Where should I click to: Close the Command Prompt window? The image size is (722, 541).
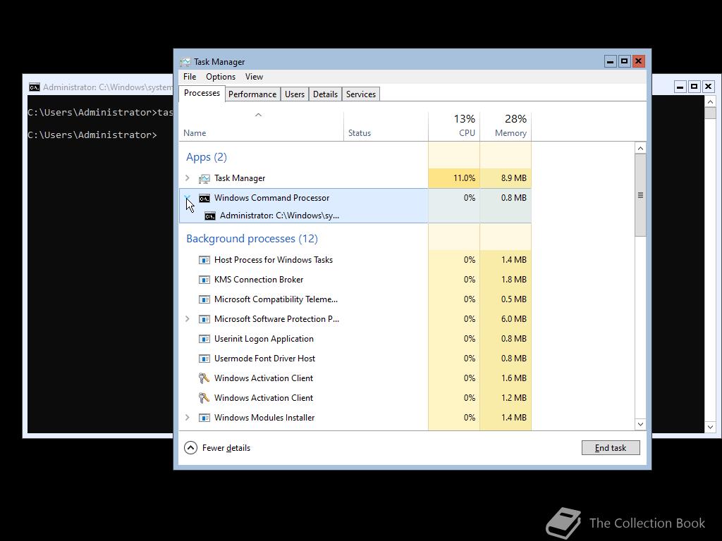708,87
